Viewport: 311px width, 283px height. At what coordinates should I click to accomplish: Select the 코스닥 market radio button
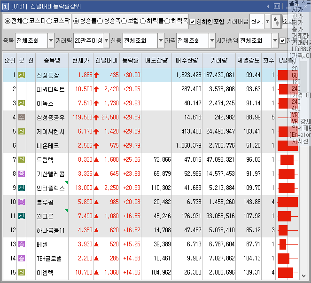point(50,21)
